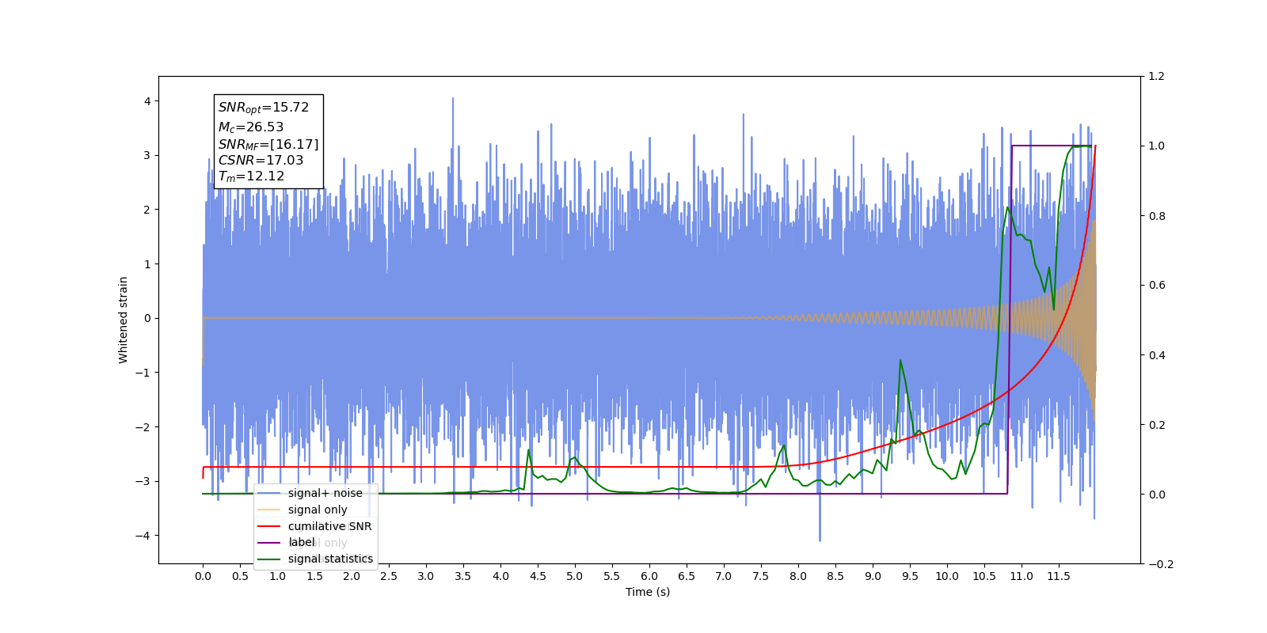1267x633 pixels.
Task: Click the T_m=12.12 annotation text
Action: [x=251, y=176]
